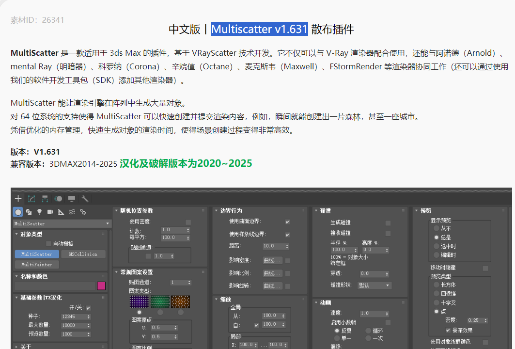Image resolution: width=515 pixels, height=349 pixels.
Task: Collapse the 边界行为 rollout
Action: [216, 210]
